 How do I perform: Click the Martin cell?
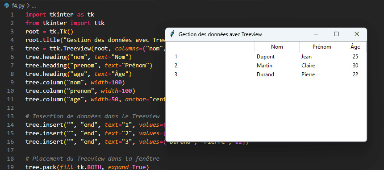pos(264,66)
